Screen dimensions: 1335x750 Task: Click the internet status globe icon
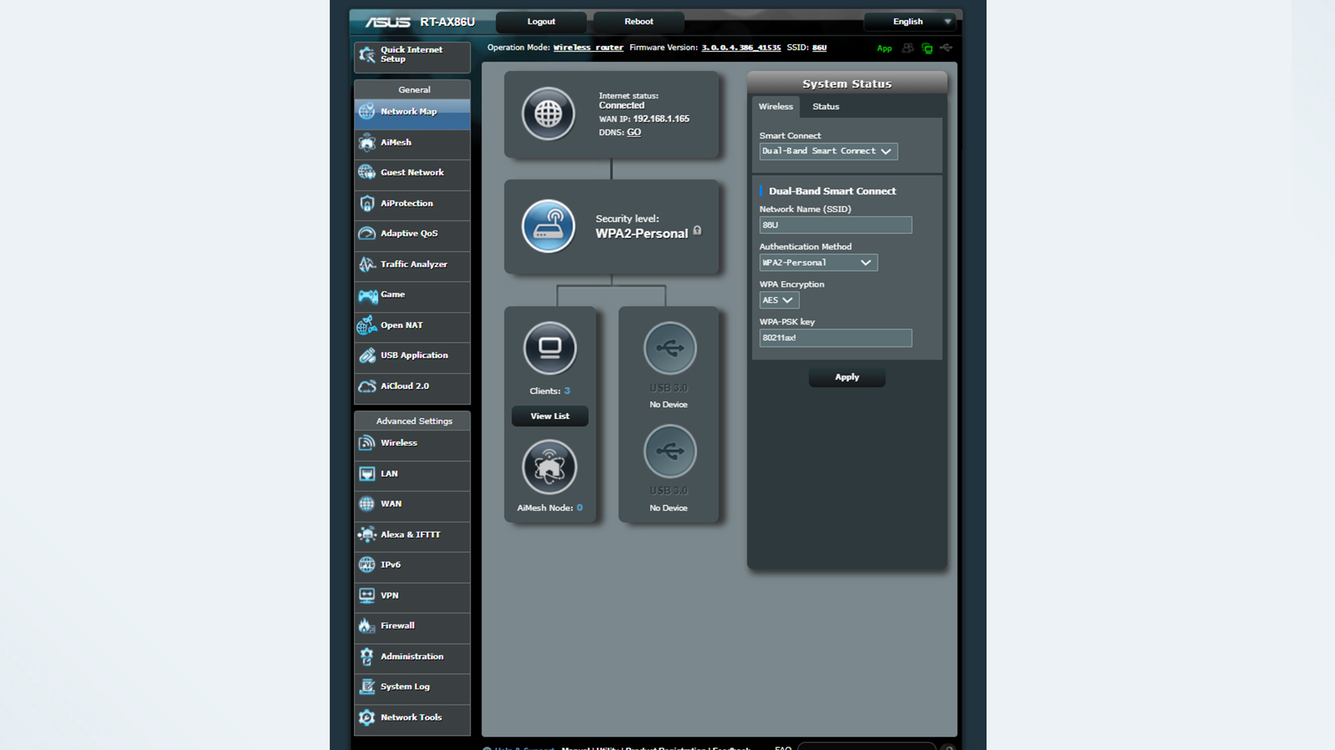pos(548,112)
